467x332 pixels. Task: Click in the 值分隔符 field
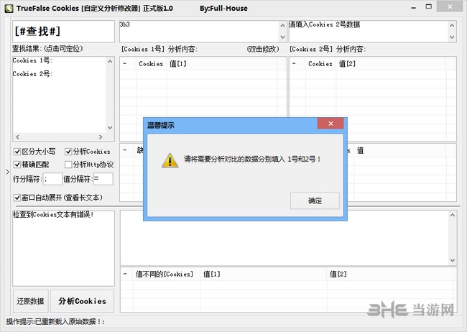103,179
